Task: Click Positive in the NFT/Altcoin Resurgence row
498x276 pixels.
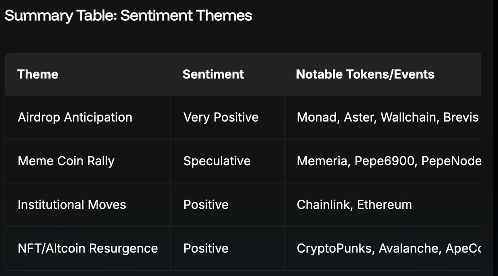Action: click(x=206, y=248)
